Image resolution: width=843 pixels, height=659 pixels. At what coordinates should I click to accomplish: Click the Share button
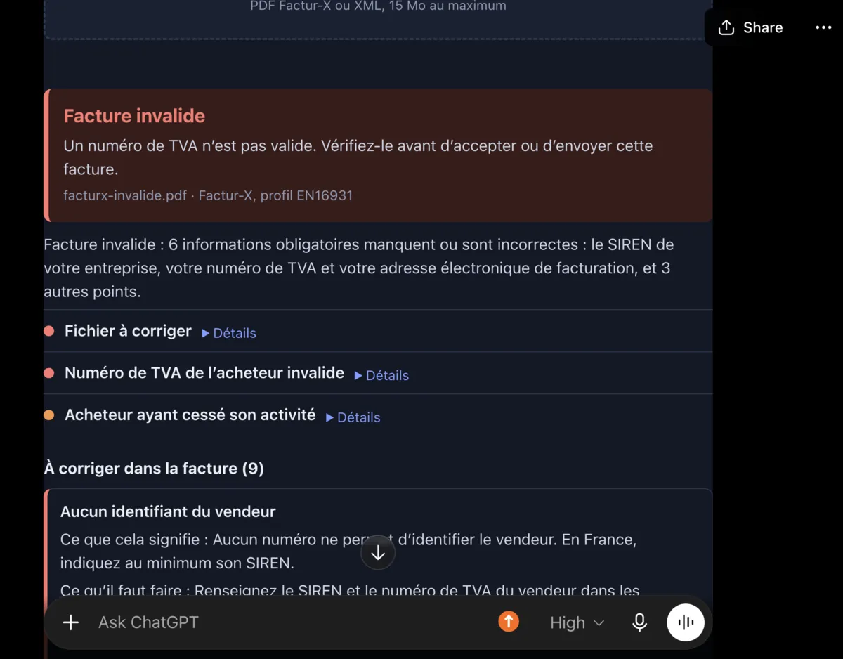point(750,27)
